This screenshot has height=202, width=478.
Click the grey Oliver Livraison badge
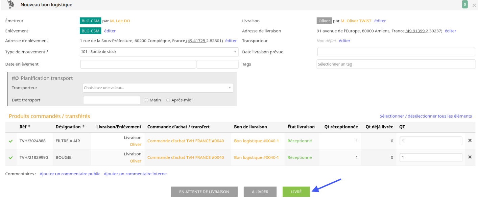pyautogui.click(x=324, y=21)
